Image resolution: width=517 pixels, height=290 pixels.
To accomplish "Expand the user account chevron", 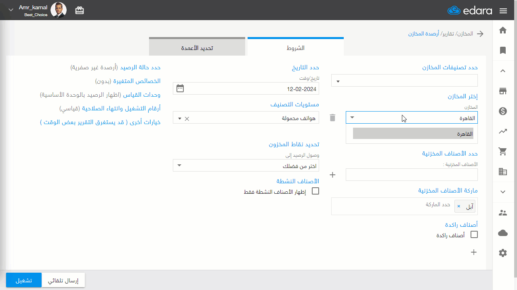I will coord(11,10).
